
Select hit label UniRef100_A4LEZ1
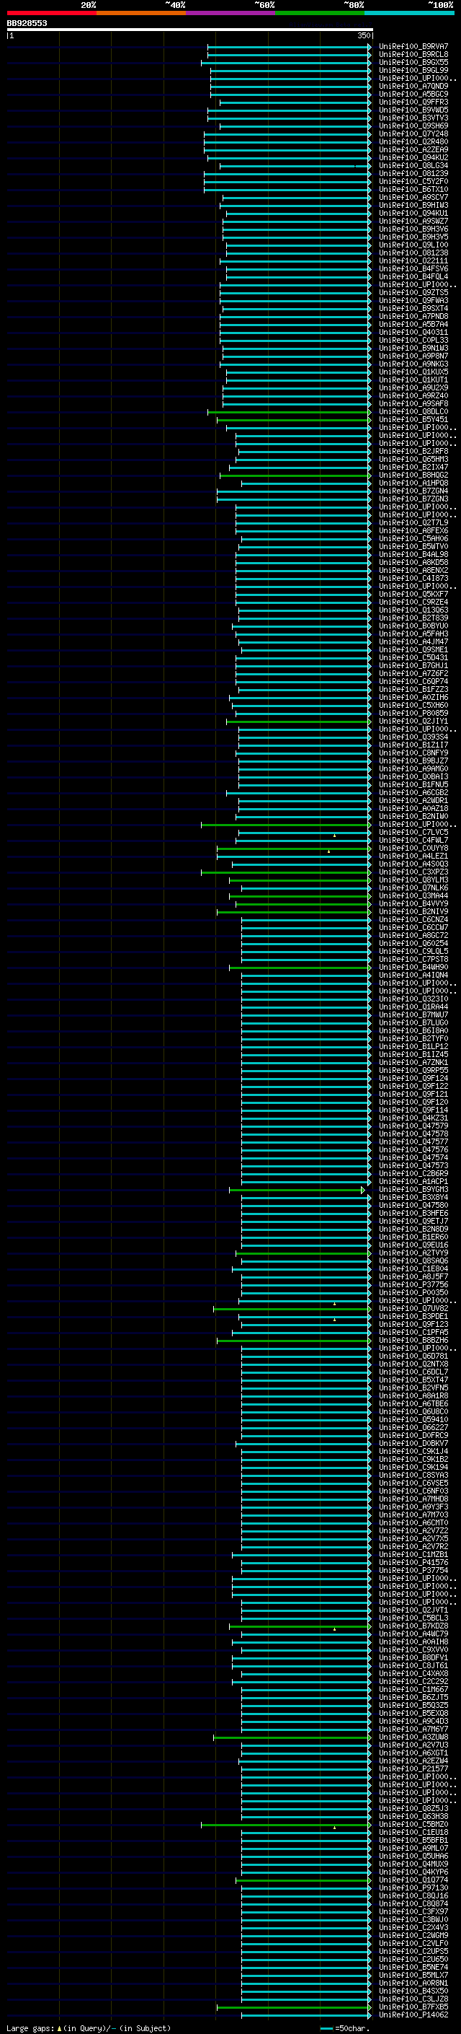pyautogui.click(x=413, y=856)
